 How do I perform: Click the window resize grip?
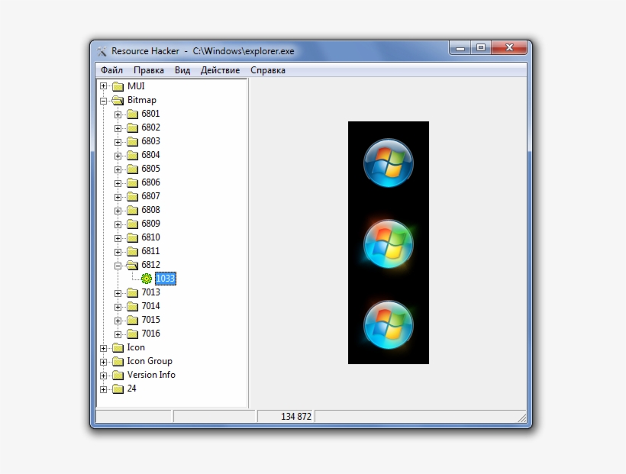[522, 418]
